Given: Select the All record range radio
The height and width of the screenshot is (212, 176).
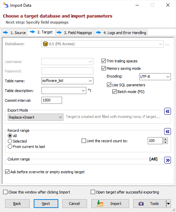Looking at the screenshot, I should point(10,135).
